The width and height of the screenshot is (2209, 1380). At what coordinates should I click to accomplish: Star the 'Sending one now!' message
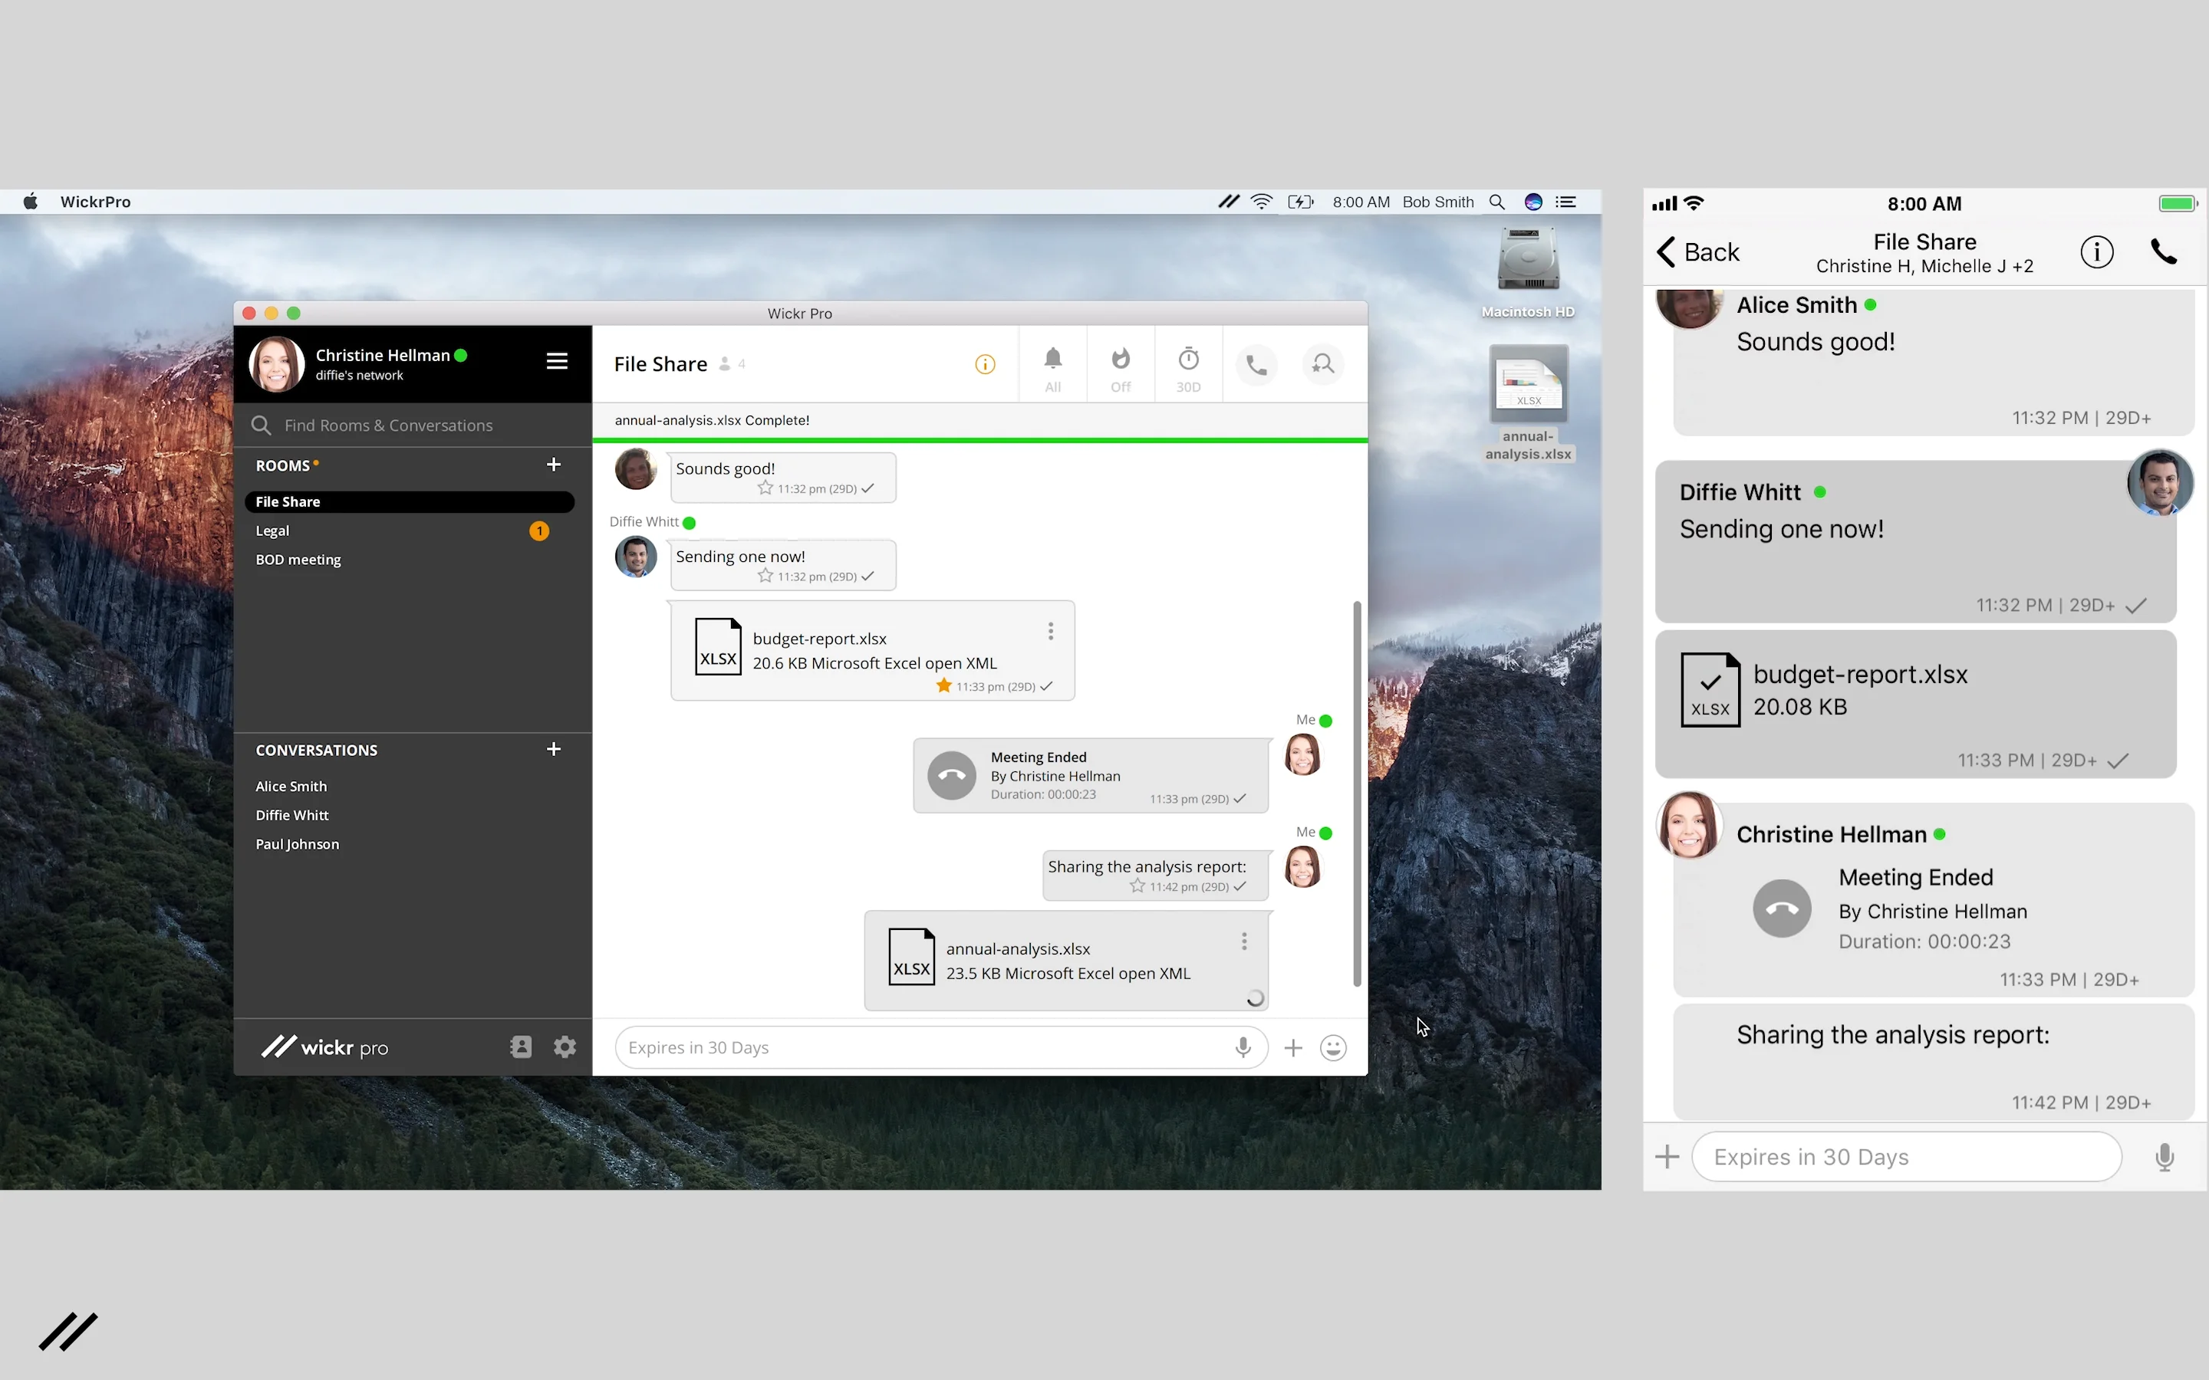[765, 575]
